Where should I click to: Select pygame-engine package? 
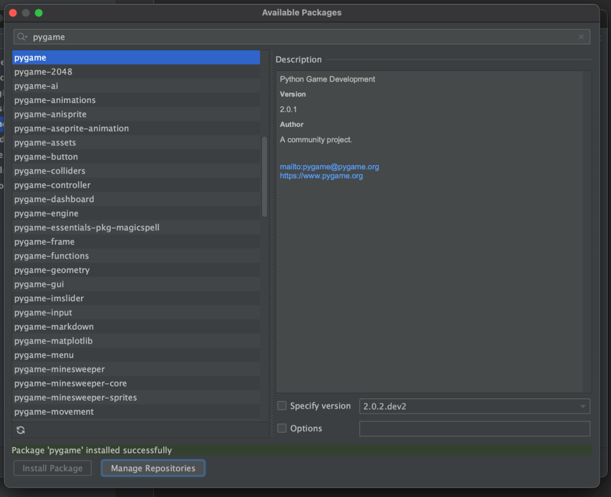tap(136, 213)
